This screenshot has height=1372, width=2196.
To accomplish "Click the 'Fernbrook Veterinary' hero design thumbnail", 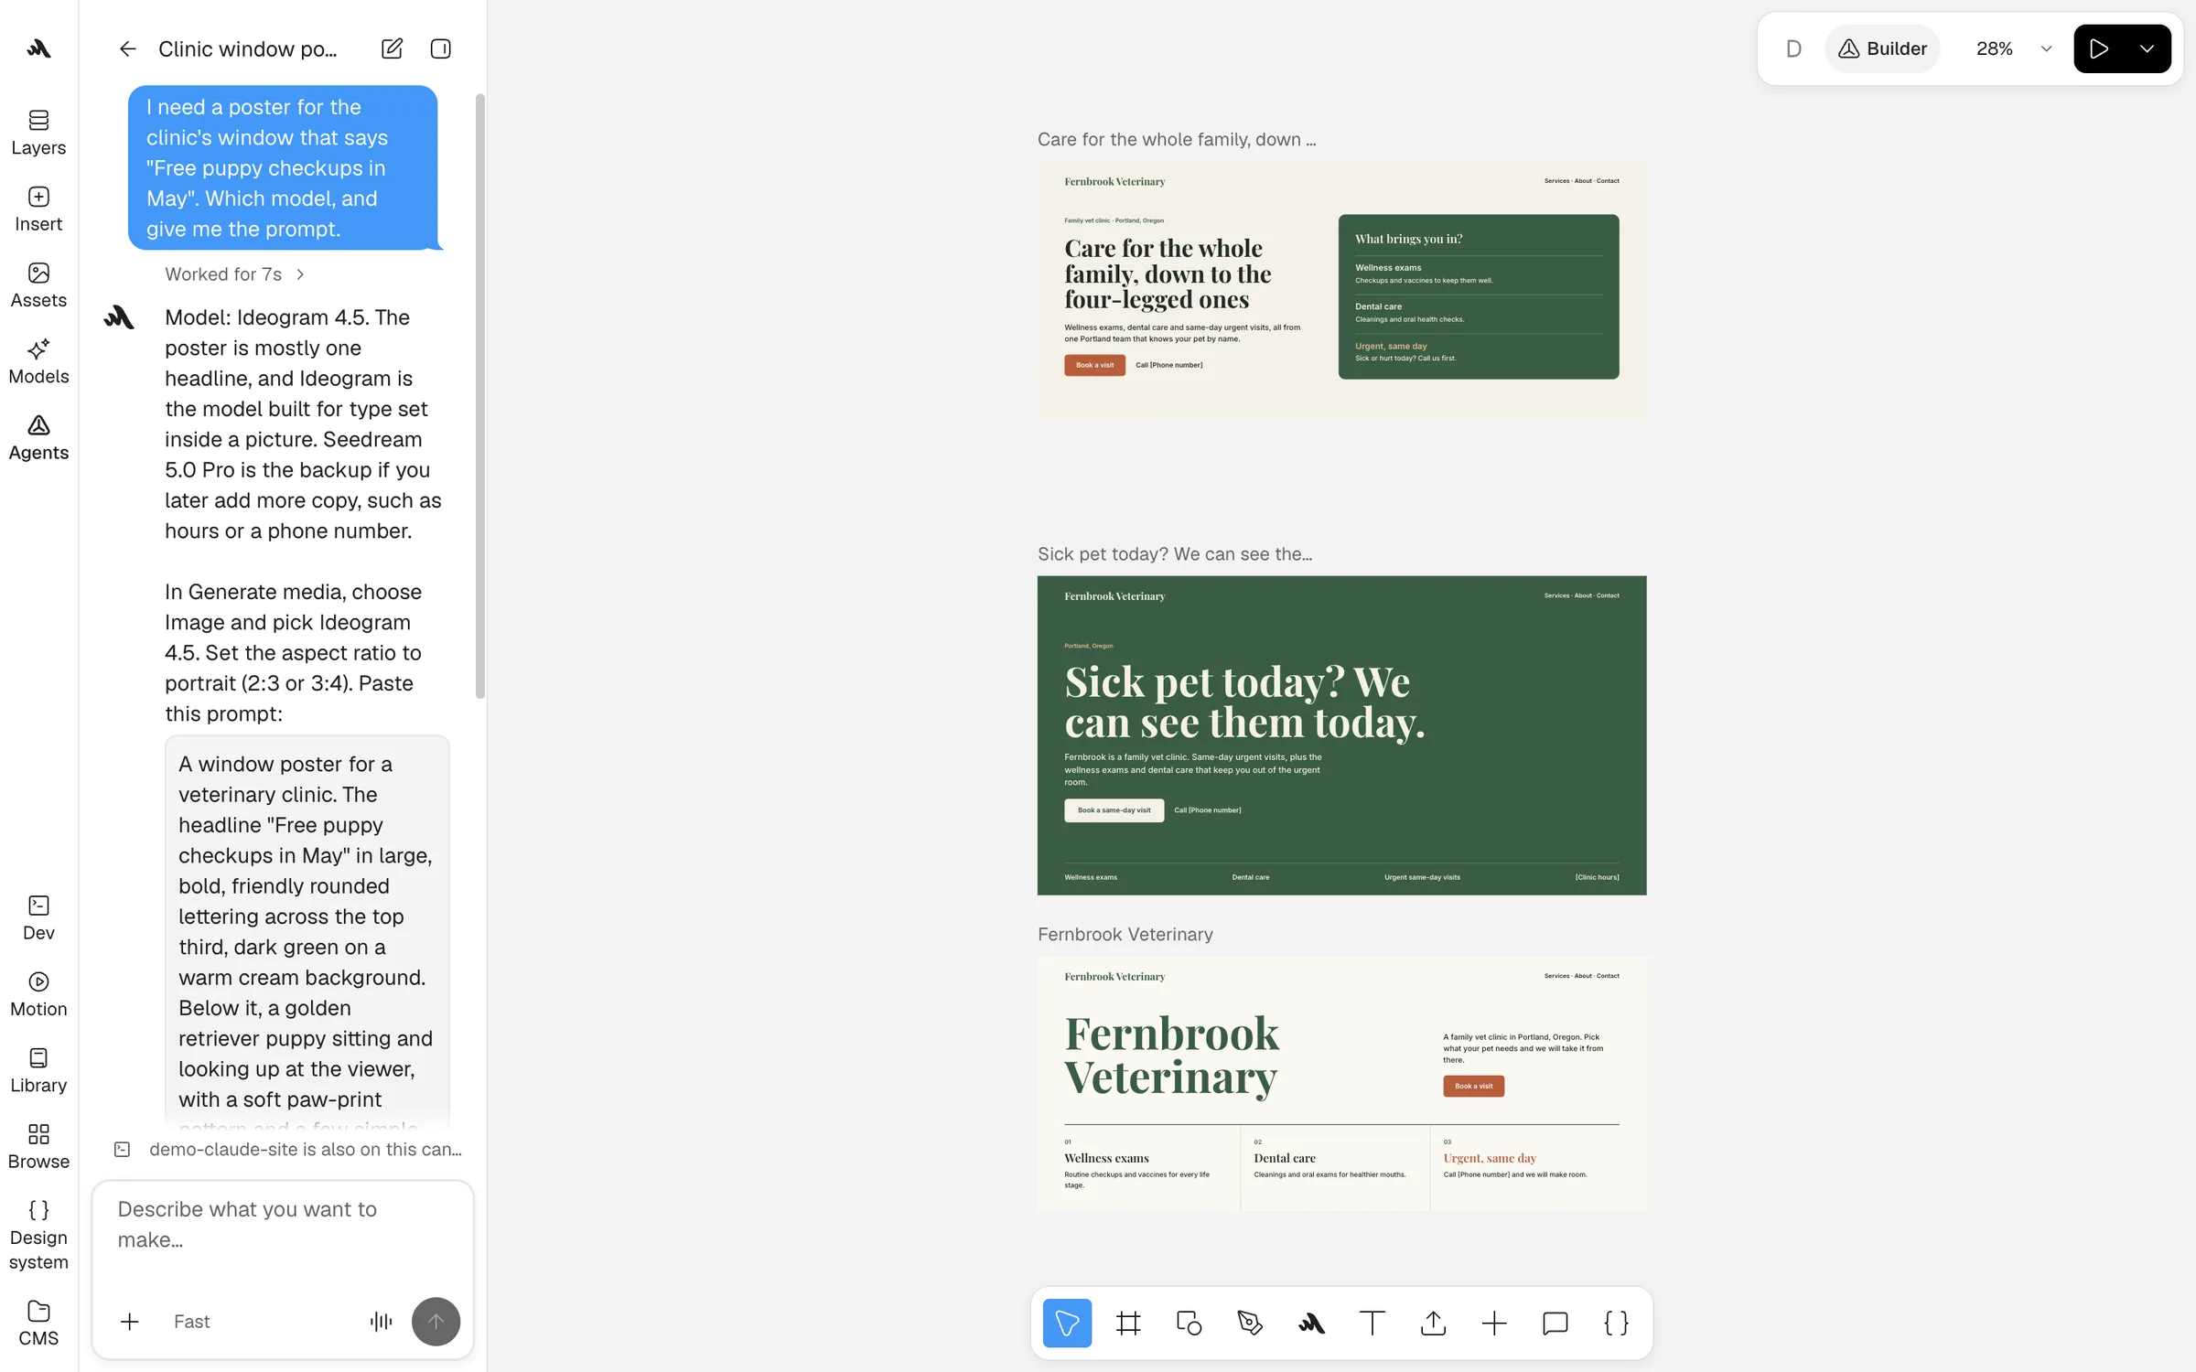I will [x=1341, y=1084].
